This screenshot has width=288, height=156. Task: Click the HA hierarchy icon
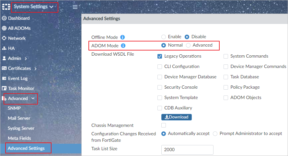click(x=4, y=48)
